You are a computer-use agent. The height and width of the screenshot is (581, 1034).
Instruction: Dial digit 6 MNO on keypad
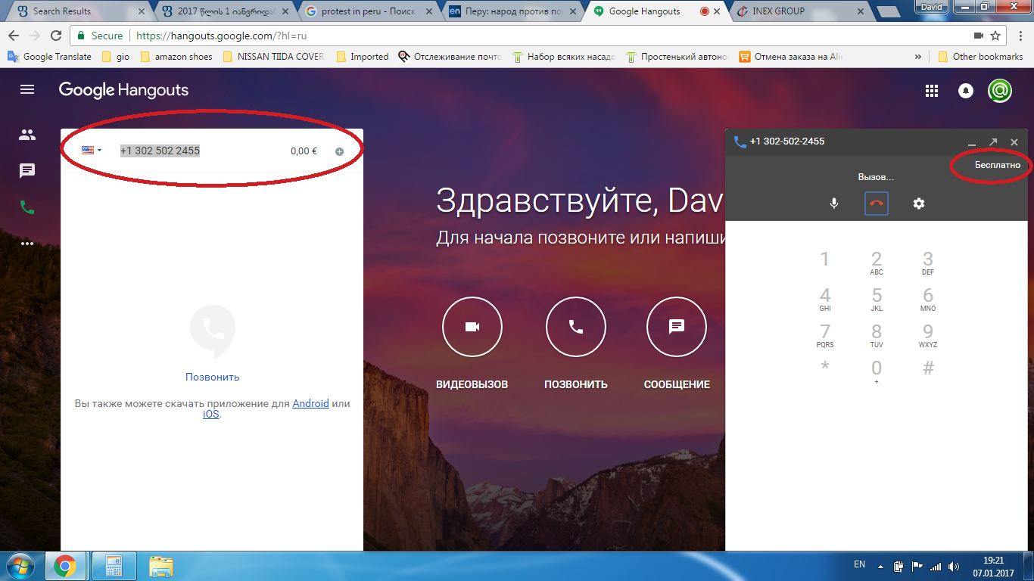928,299
